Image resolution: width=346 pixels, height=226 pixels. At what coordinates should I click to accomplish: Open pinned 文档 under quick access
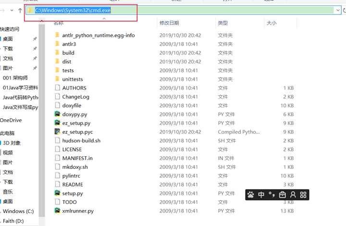8,58
